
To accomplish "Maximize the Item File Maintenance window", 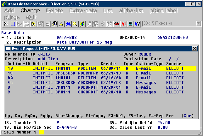I will pyautogui.click(x=193, y=4).
